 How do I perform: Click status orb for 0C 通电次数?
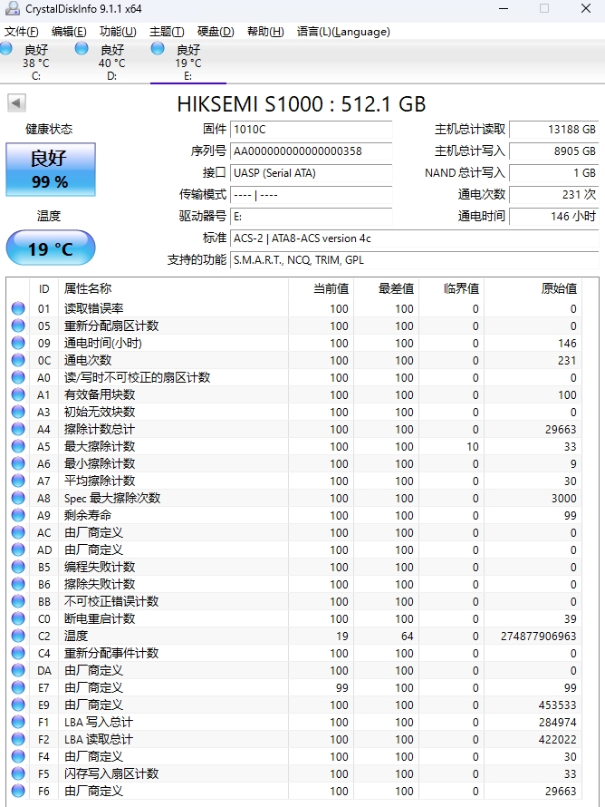coord(18,360)
